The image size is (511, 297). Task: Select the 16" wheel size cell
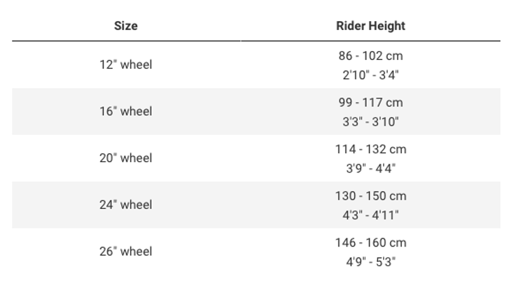(126, 111)
